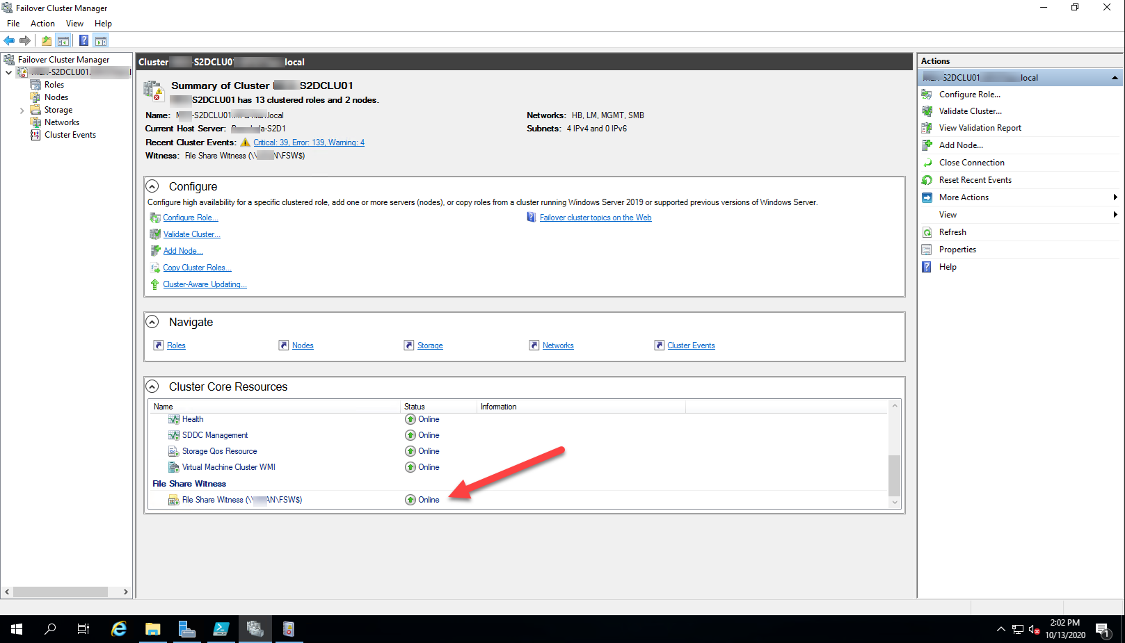
Task: Click the resources list scroll-up arrow
Action: point(895,406)
